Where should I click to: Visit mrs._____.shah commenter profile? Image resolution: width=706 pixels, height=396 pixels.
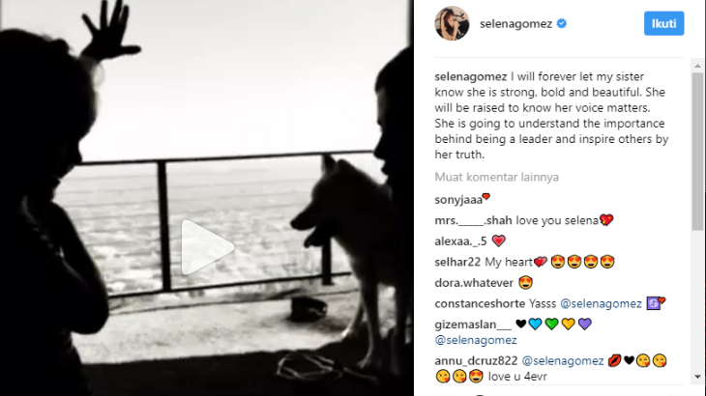pos(473,221)
